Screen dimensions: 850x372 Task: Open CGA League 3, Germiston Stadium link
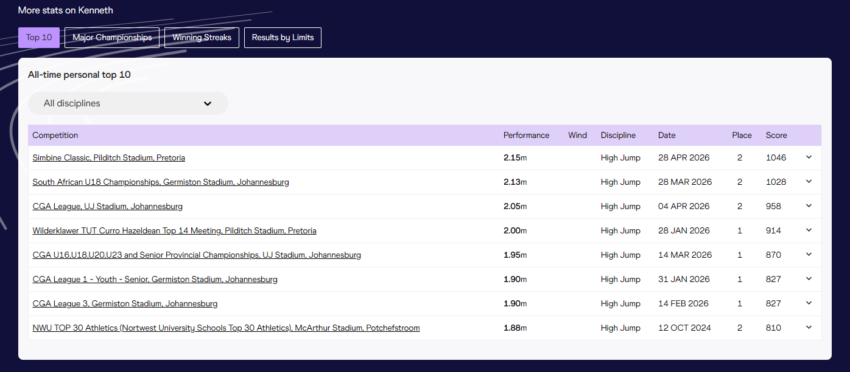point(125,303)
